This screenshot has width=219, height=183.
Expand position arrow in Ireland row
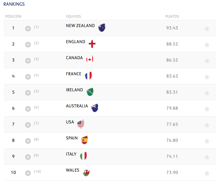(x=28, y=93)
